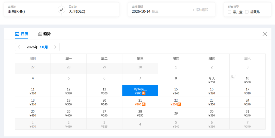The width and height of the screenshot is (275, 138).
Task: Select November 7 priced ¥340
Action: click(248, 124)
